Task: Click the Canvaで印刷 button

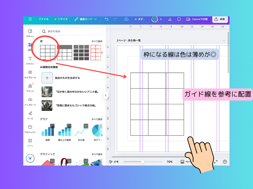Action: click(198, 19)
